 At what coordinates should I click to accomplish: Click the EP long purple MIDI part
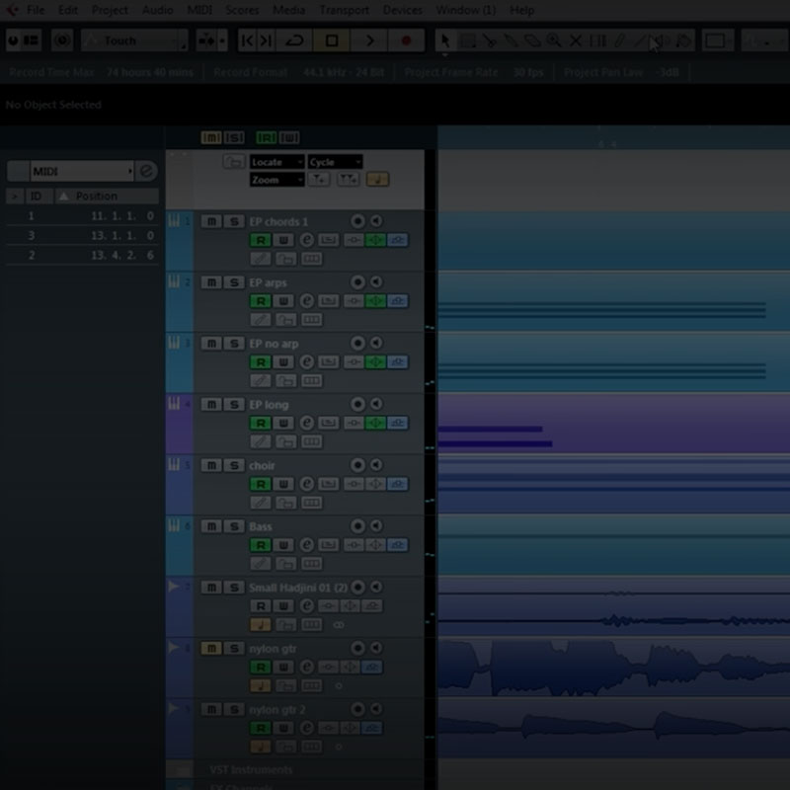pyautogui.click(x=613, y=424)
